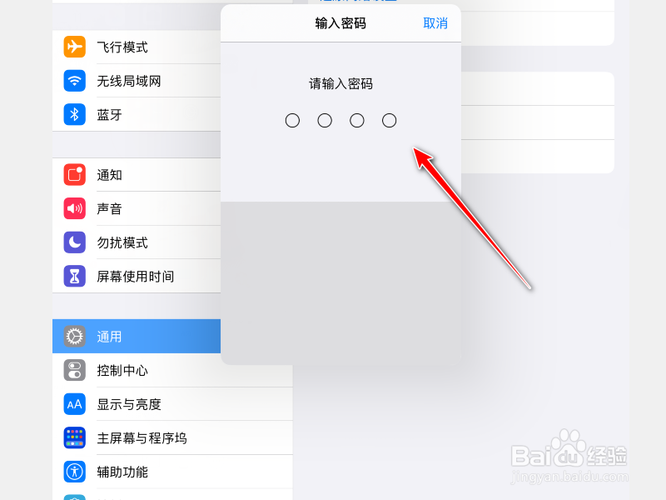Tap the Display & Brightness AA icon
This screenshot has width=666, height=500.
click(74, 404)
